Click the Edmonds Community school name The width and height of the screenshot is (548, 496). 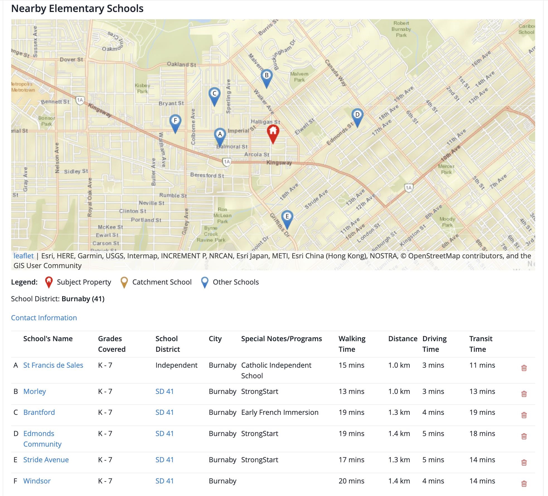click(x=39, y=434)
